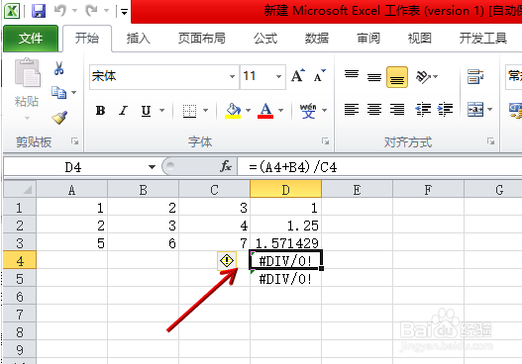Click the Redo arrow icon
This screenshot has height=364, width=522.
point(91,11)
